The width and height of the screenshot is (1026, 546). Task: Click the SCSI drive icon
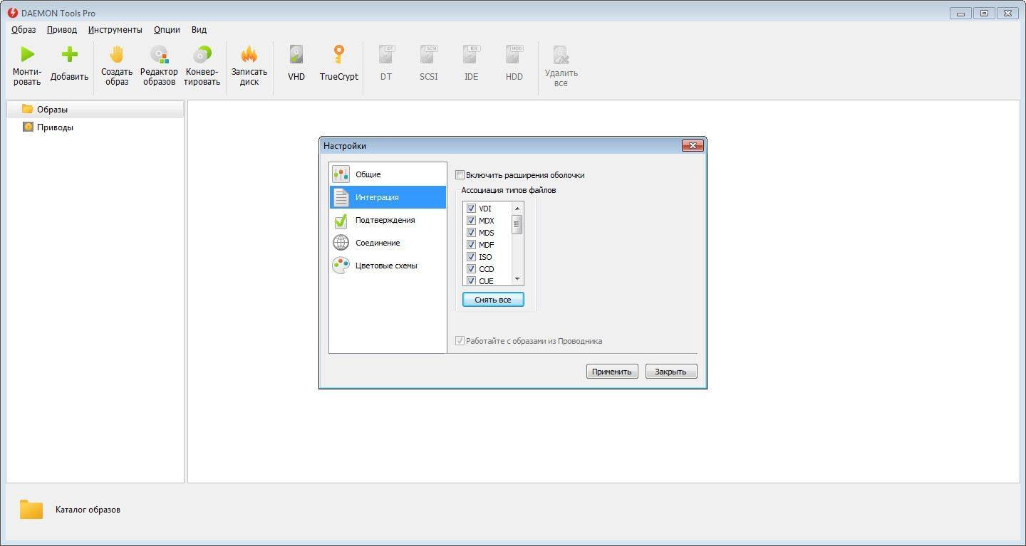coord(428,54)
